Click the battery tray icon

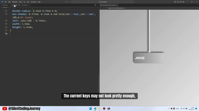click(x=186, y=109)
